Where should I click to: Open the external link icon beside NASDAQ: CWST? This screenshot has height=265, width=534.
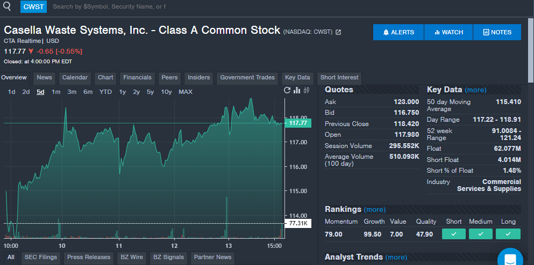tap(338, 32)
